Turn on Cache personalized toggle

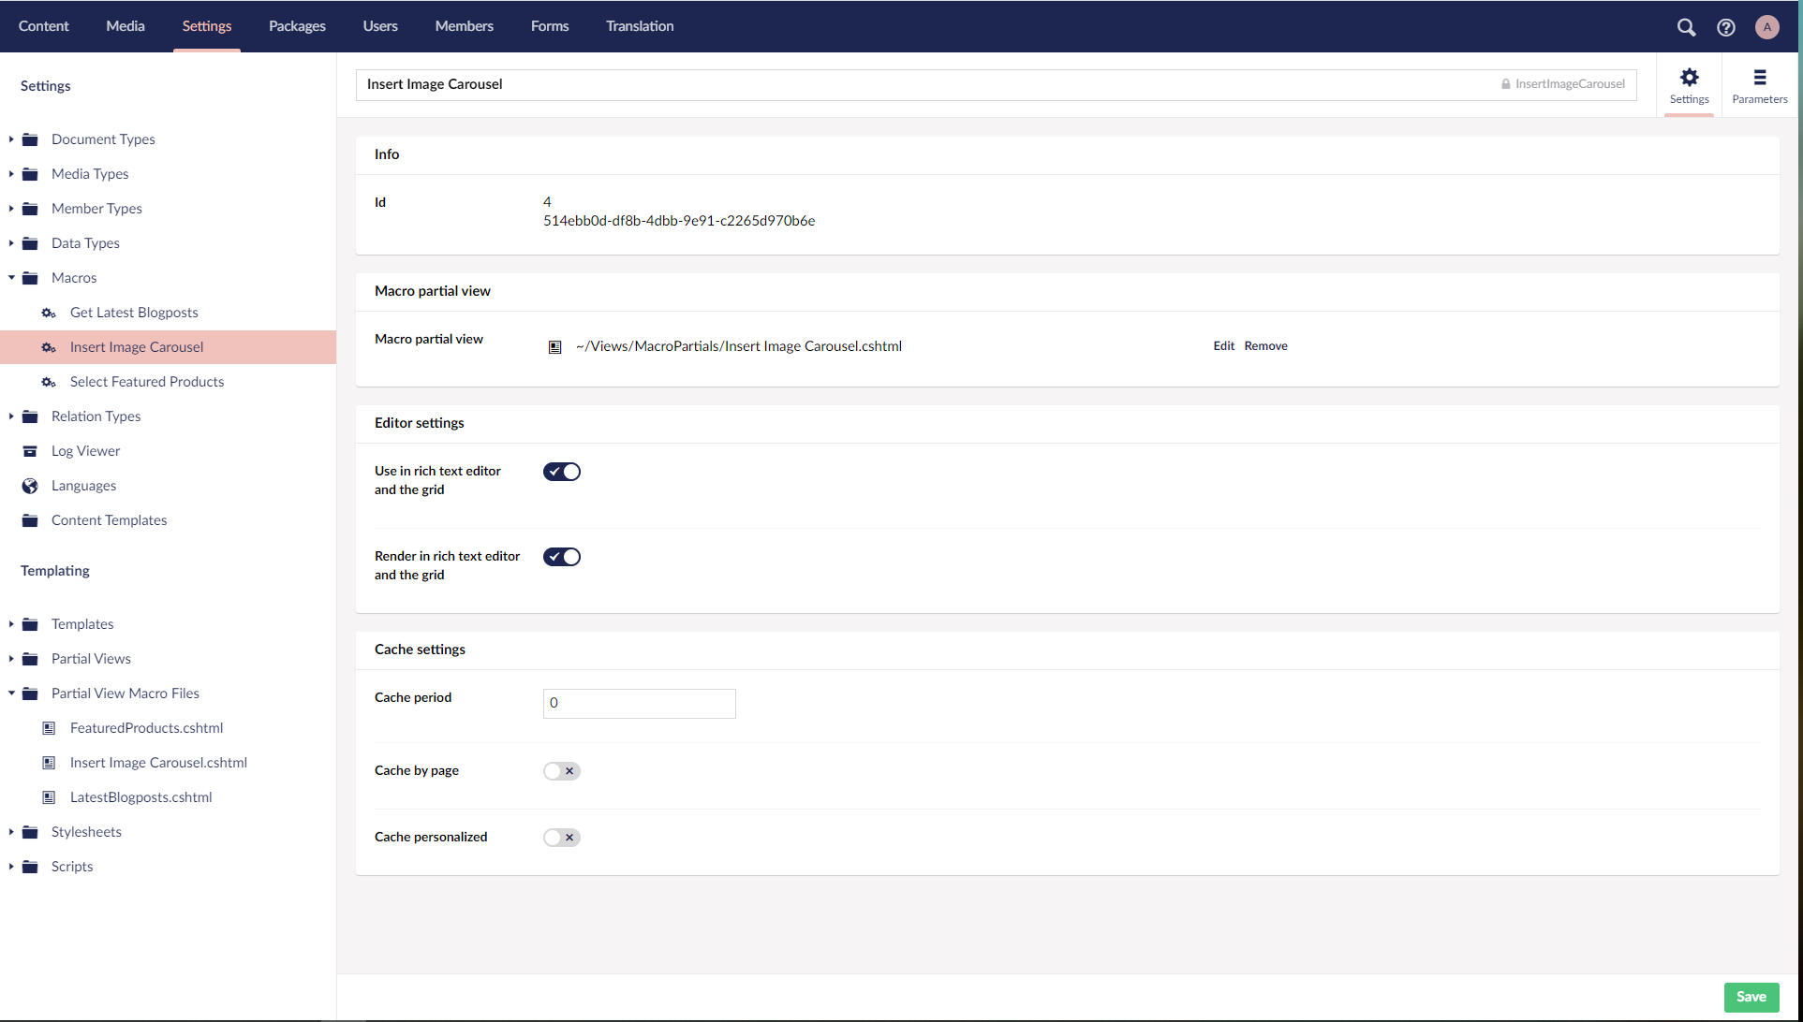562,838
